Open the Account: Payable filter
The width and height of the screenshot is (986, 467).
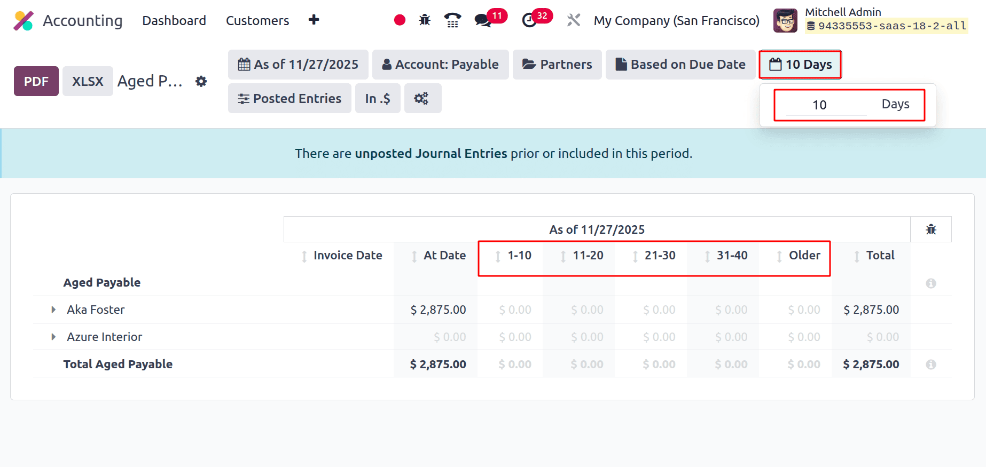coord(441,65)
